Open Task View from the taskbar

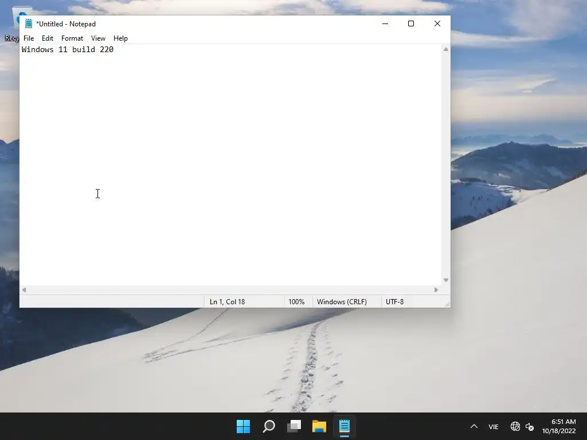click(294, 426)
